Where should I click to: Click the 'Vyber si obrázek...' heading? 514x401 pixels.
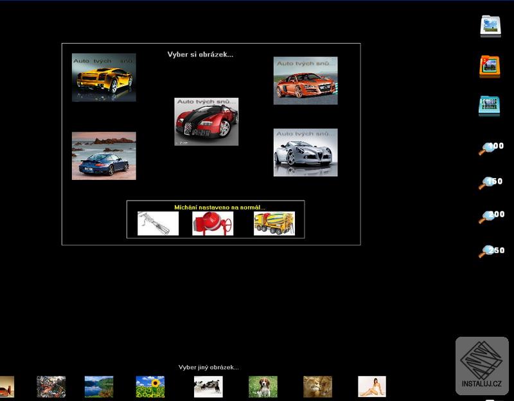pyautogui.click(x=200, y=55)
